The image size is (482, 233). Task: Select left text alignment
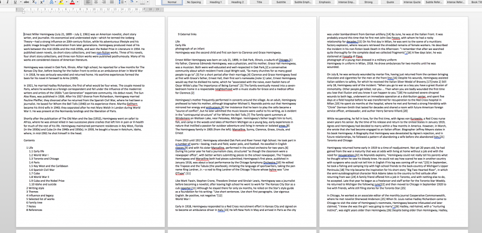(x=88, y=2)
